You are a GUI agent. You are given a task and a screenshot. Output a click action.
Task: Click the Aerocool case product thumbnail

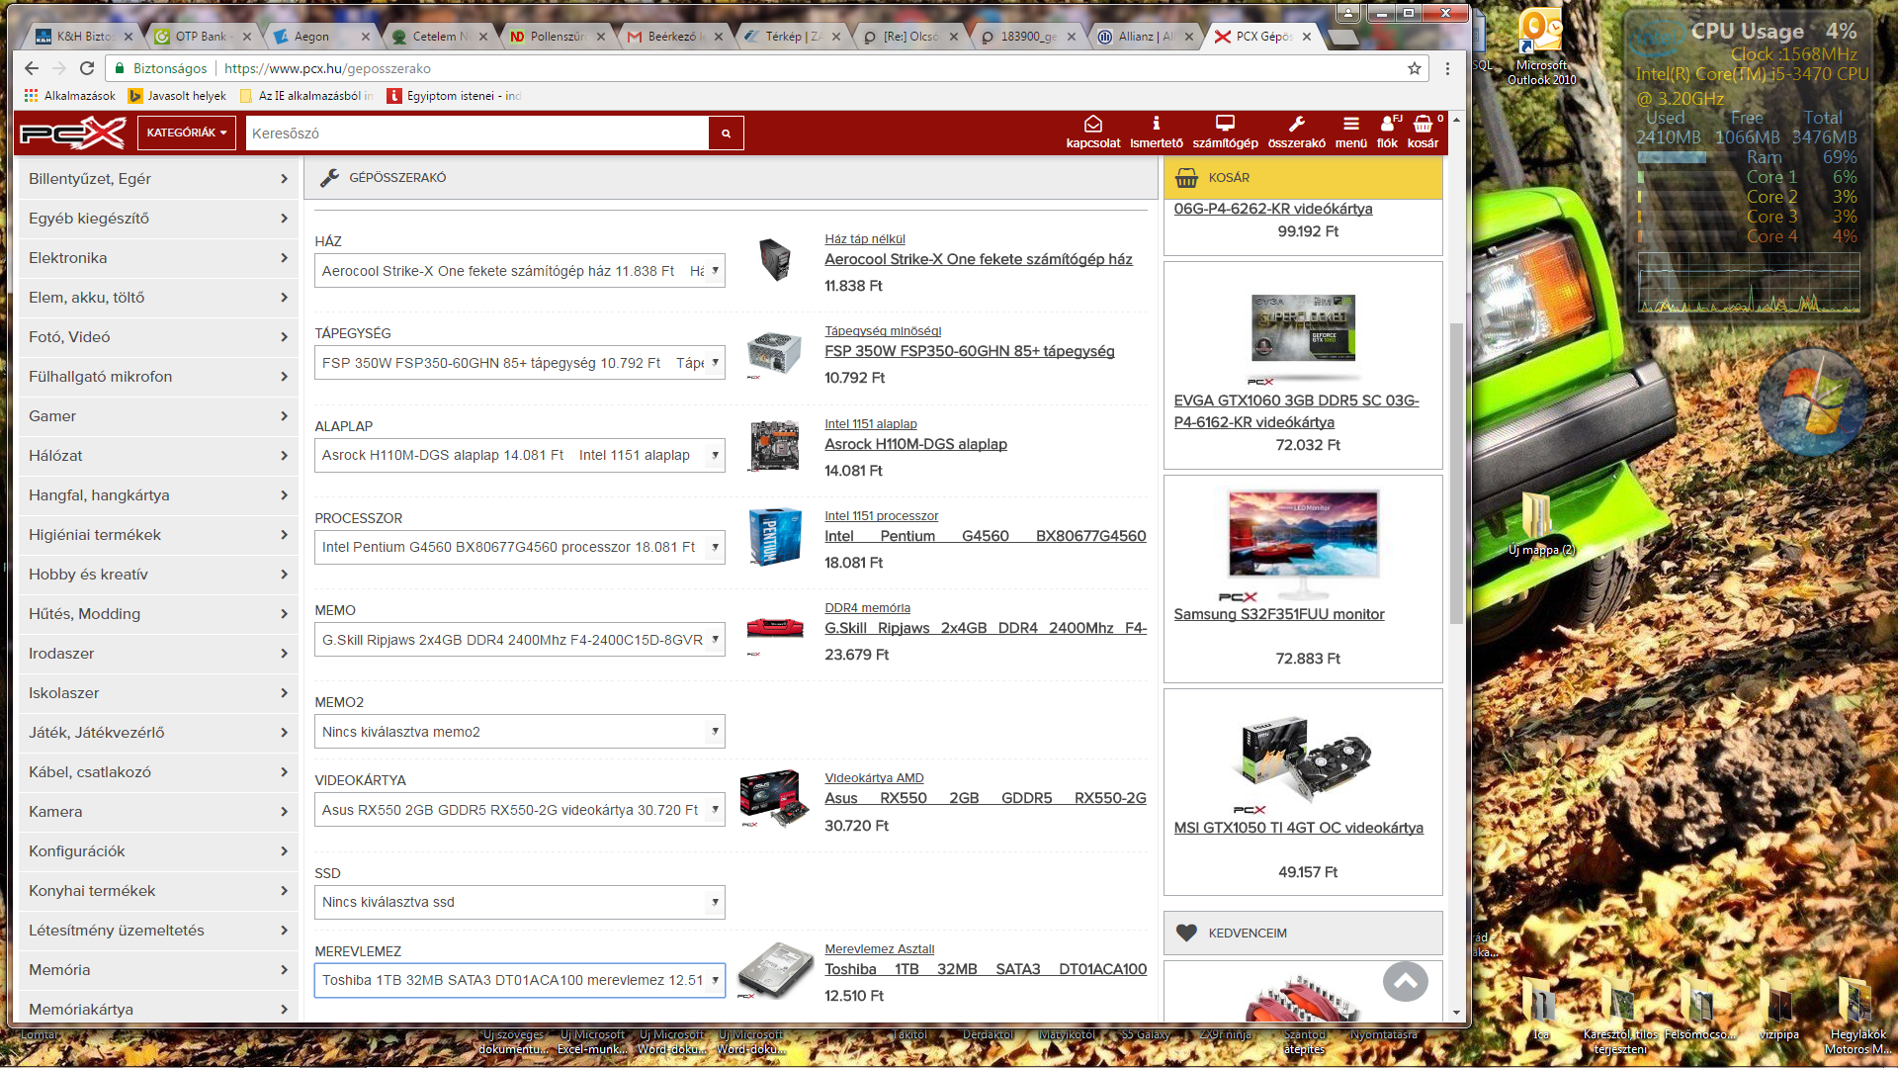775,260
